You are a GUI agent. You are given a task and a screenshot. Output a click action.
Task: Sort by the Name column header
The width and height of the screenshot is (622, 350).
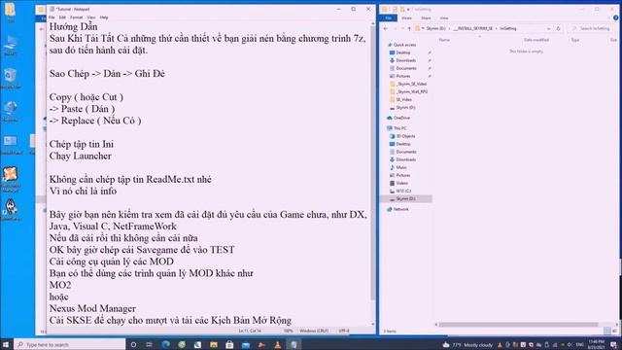tap(445, 40)
